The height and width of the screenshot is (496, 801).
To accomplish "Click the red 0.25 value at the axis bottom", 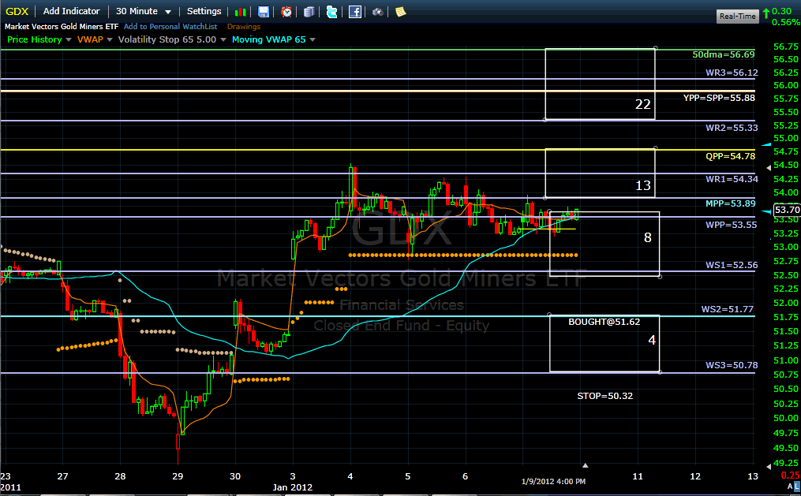I will point(790,475).
